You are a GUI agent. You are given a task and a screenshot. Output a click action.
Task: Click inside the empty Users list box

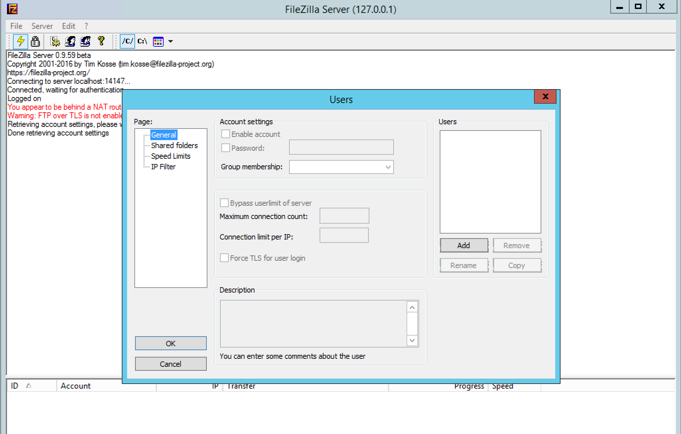click(490, 182)
